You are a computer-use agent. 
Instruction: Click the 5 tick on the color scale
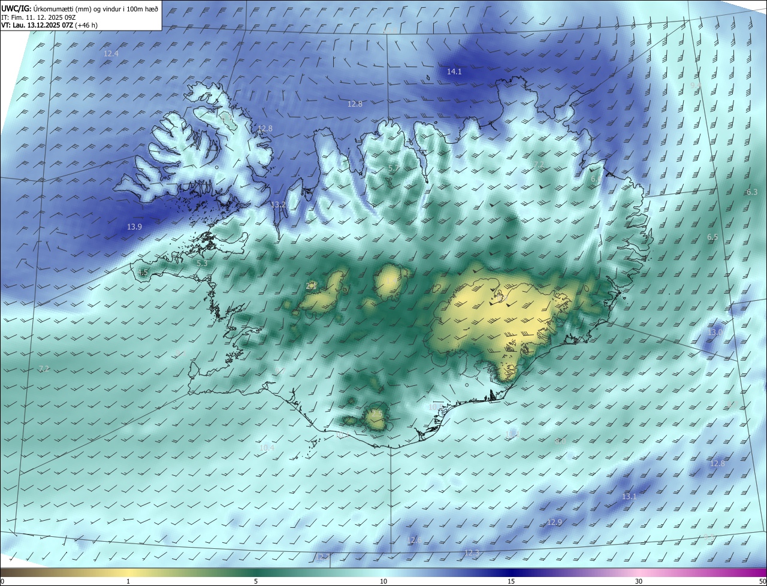point(256,581)
